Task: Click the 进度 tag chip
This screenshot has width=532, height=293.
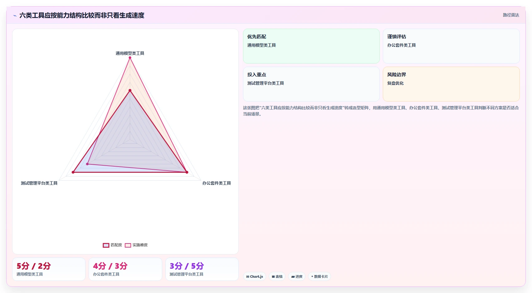Action: pyautogui.click(x=297, y=276)
